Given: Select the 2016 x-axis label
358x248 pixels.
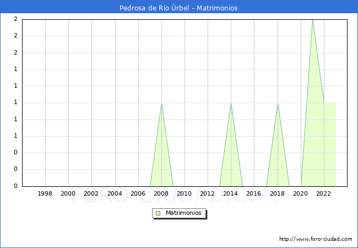Looking at the screenshot, I should click(254, 193).
